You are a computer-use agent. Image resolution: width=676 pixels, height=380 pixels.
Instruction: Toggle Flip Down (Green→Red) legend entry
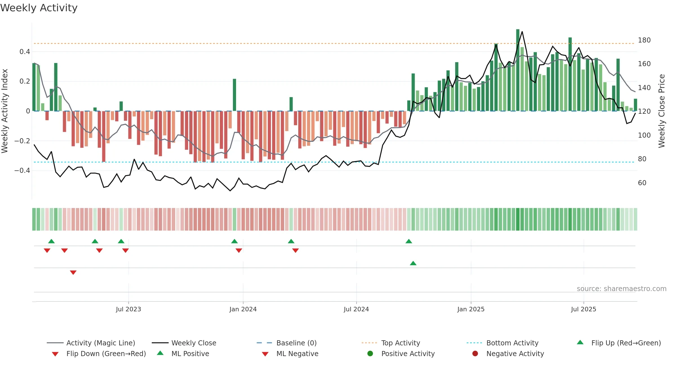click(99, 354)
